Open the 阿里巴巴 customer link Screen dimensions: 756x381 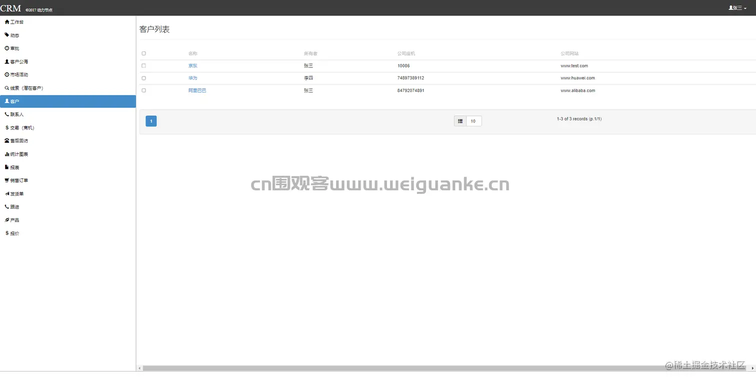pos(197,90)
